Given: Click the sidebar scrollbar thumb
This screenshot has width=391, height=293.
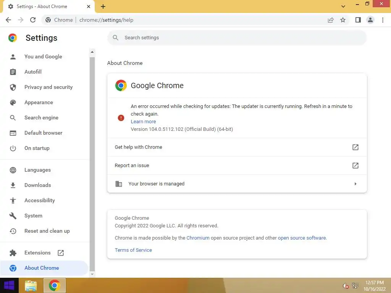Looking at the screenshot, I should 92,164.
